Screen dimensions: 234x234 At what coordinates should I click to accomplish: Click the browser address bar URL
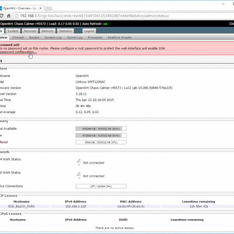pos(94,16)
